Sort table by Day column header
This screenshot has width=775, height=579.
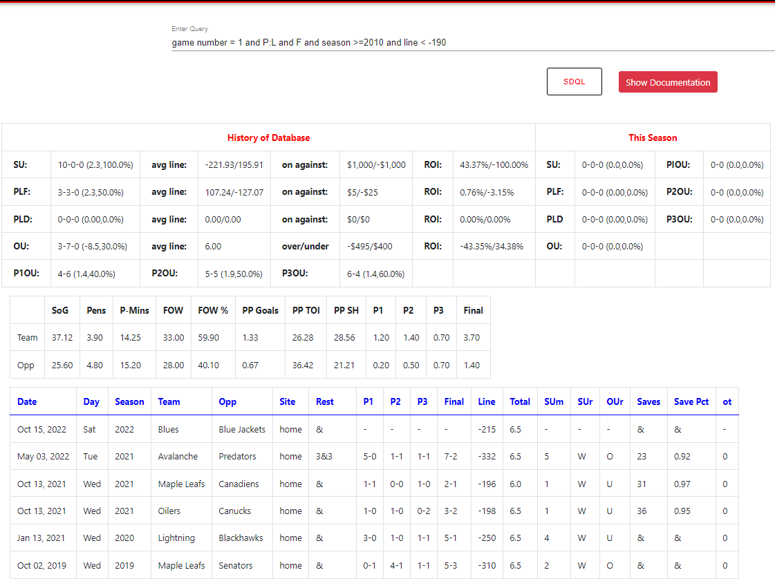(x=91, y=401)
